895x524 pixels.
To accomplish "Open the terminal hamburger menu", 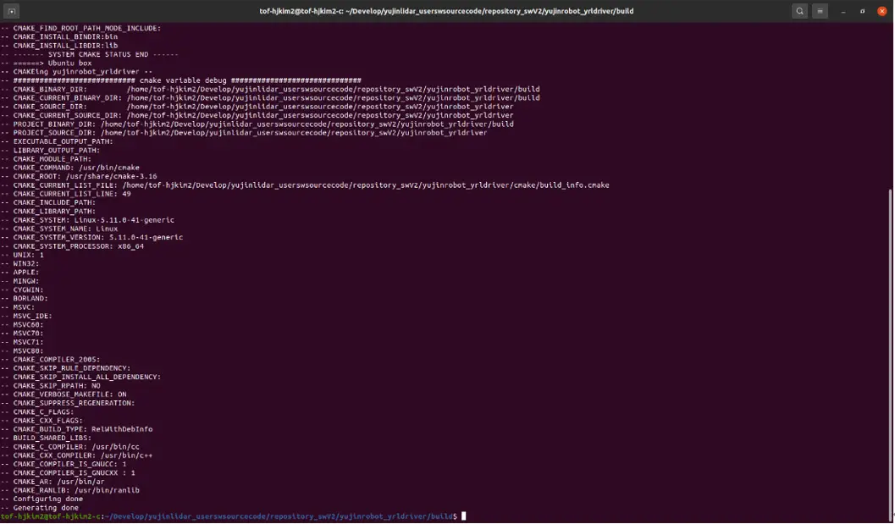I will (820, 11).
